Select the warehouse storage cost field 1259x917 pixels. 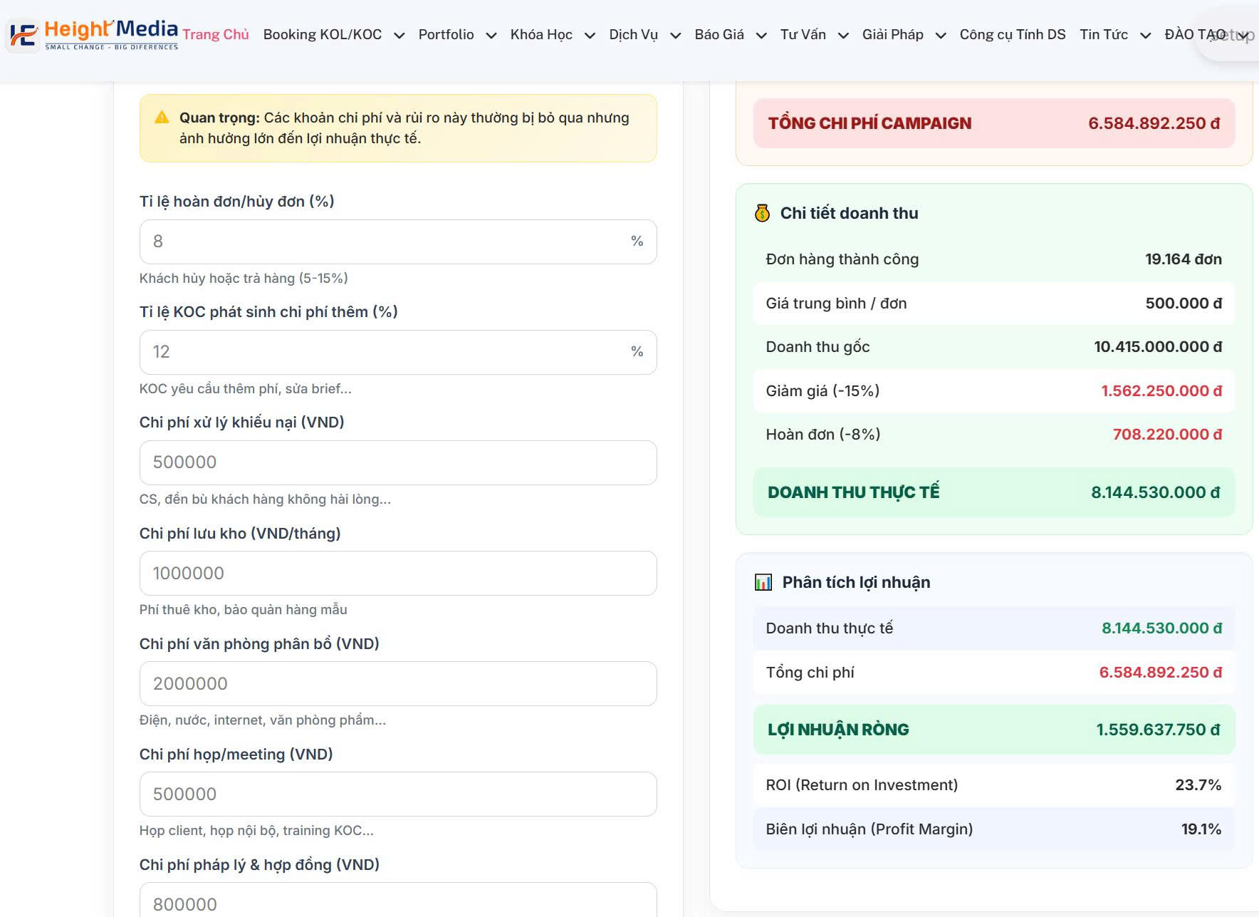point(397,573)
